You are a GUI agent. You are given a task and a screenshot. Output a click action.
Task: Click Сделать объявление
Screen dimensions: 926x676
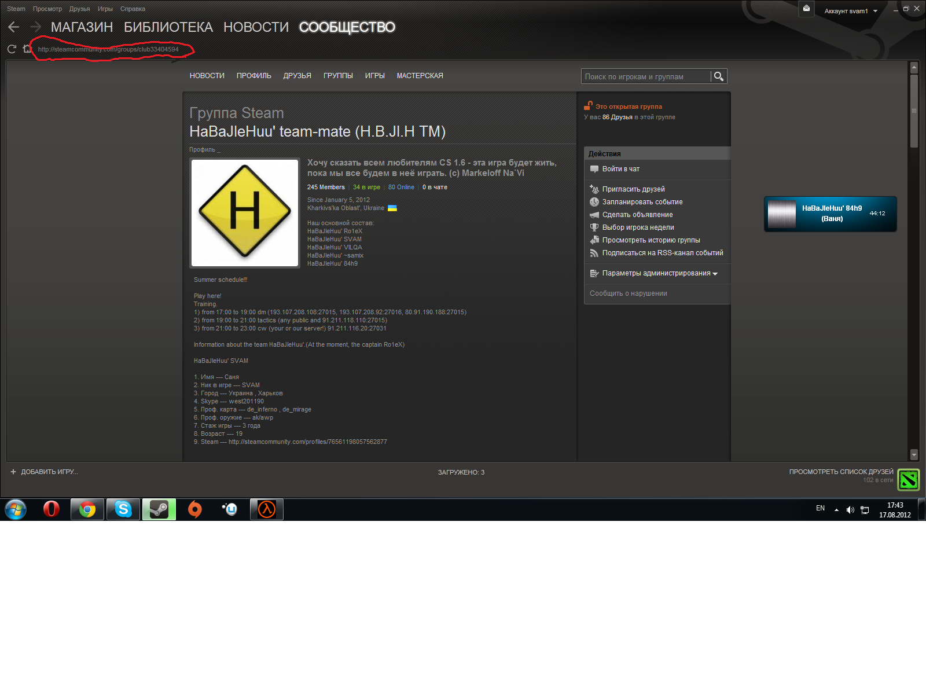pos(638,215)
